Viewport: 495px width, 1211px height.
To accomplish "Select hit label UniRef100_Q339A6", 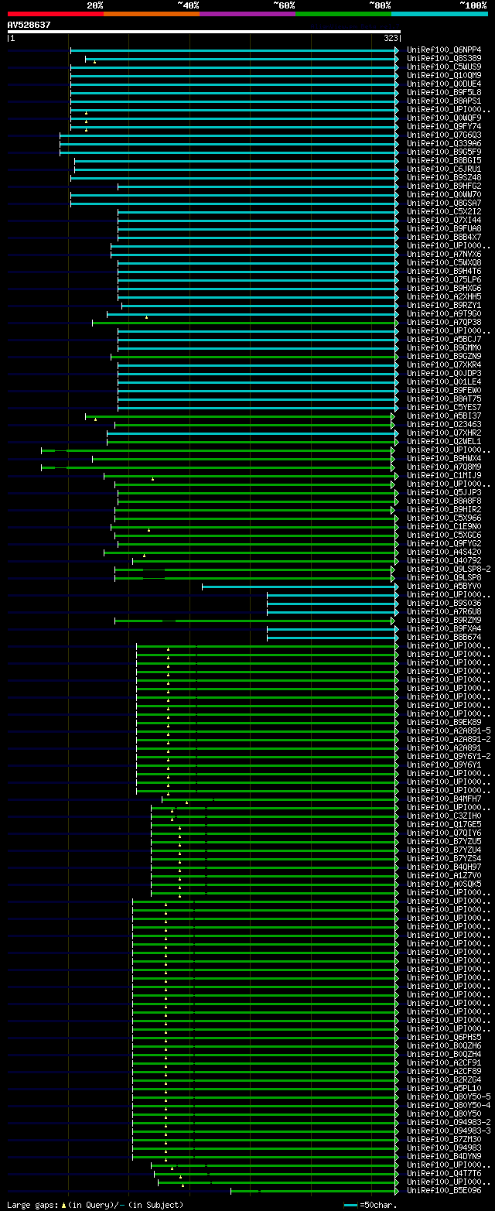I will [444, 144].
